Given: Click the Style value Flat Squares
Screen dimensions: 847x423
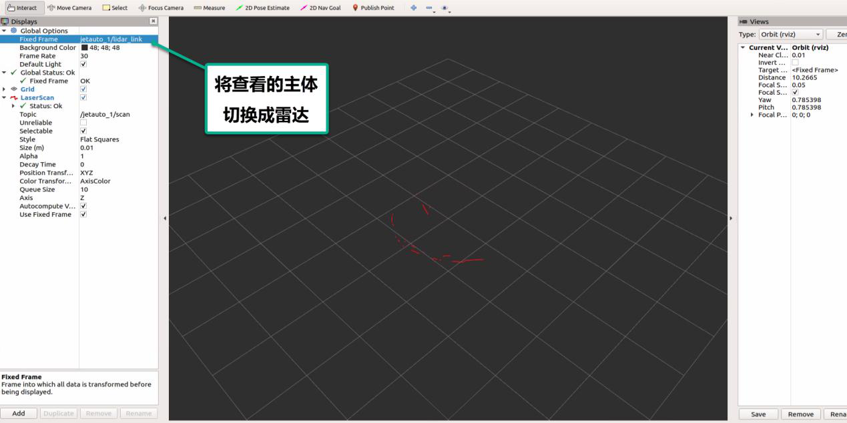Looking at the screenshot, I should point(99,139).
